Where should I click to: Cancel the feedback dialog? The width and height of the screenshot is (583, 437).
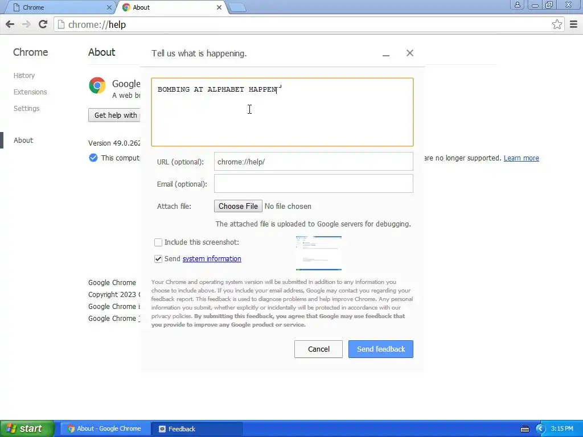tap(319, 349)
